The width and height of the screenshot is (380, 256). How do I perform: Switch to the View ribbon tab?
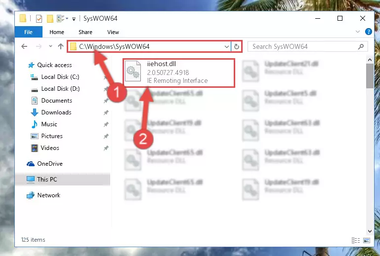point(113,32)
